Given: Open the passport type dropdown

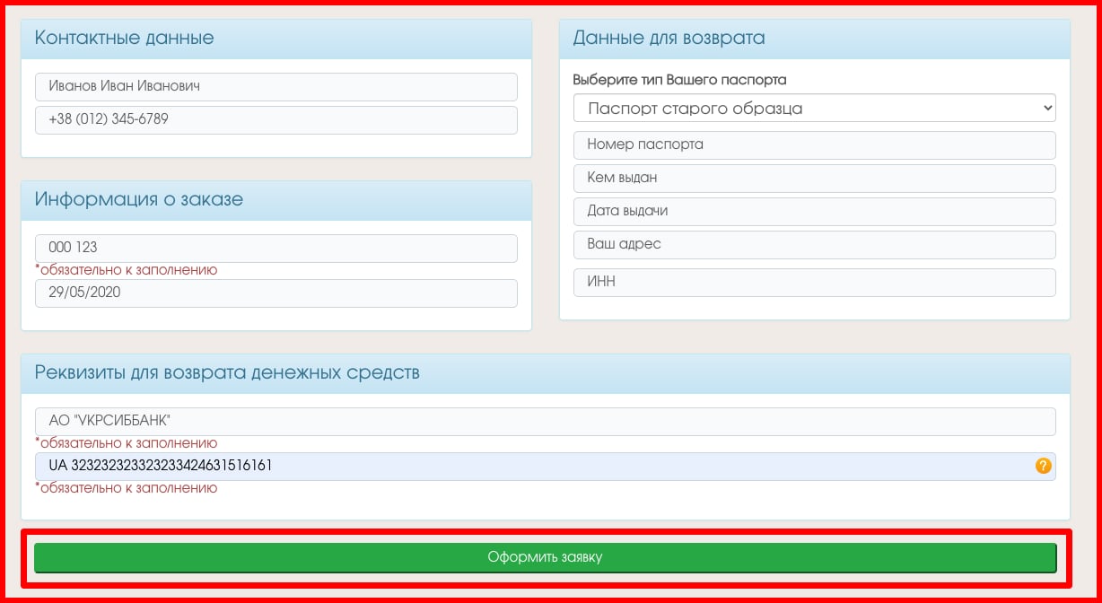Looking at the screenshot, I should pos(814,109).
